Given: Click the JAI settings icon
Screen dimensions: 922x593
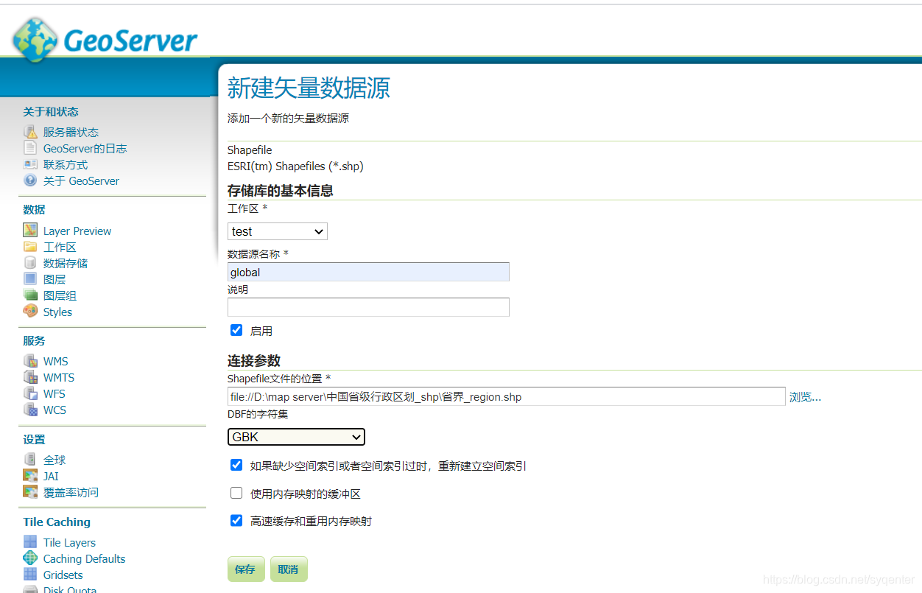Looking at the screenshot, I should click(x=30, y=476).
